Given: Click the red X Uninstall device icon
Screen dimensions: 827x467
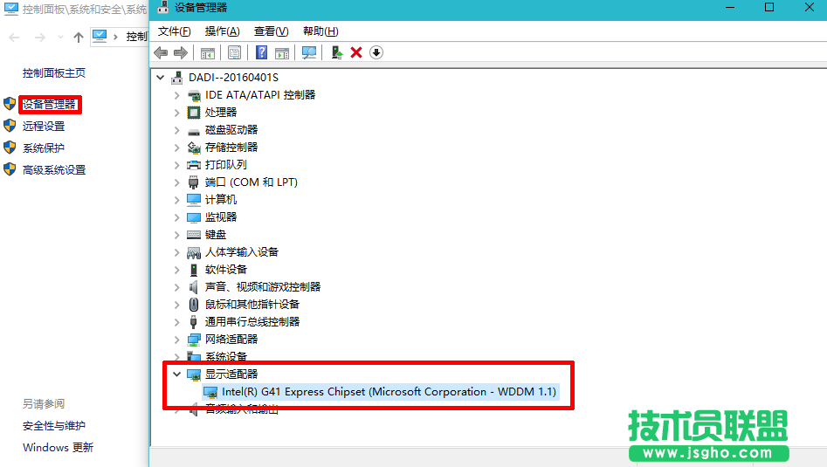Looking at the screenshot, I should click(356, 52).
